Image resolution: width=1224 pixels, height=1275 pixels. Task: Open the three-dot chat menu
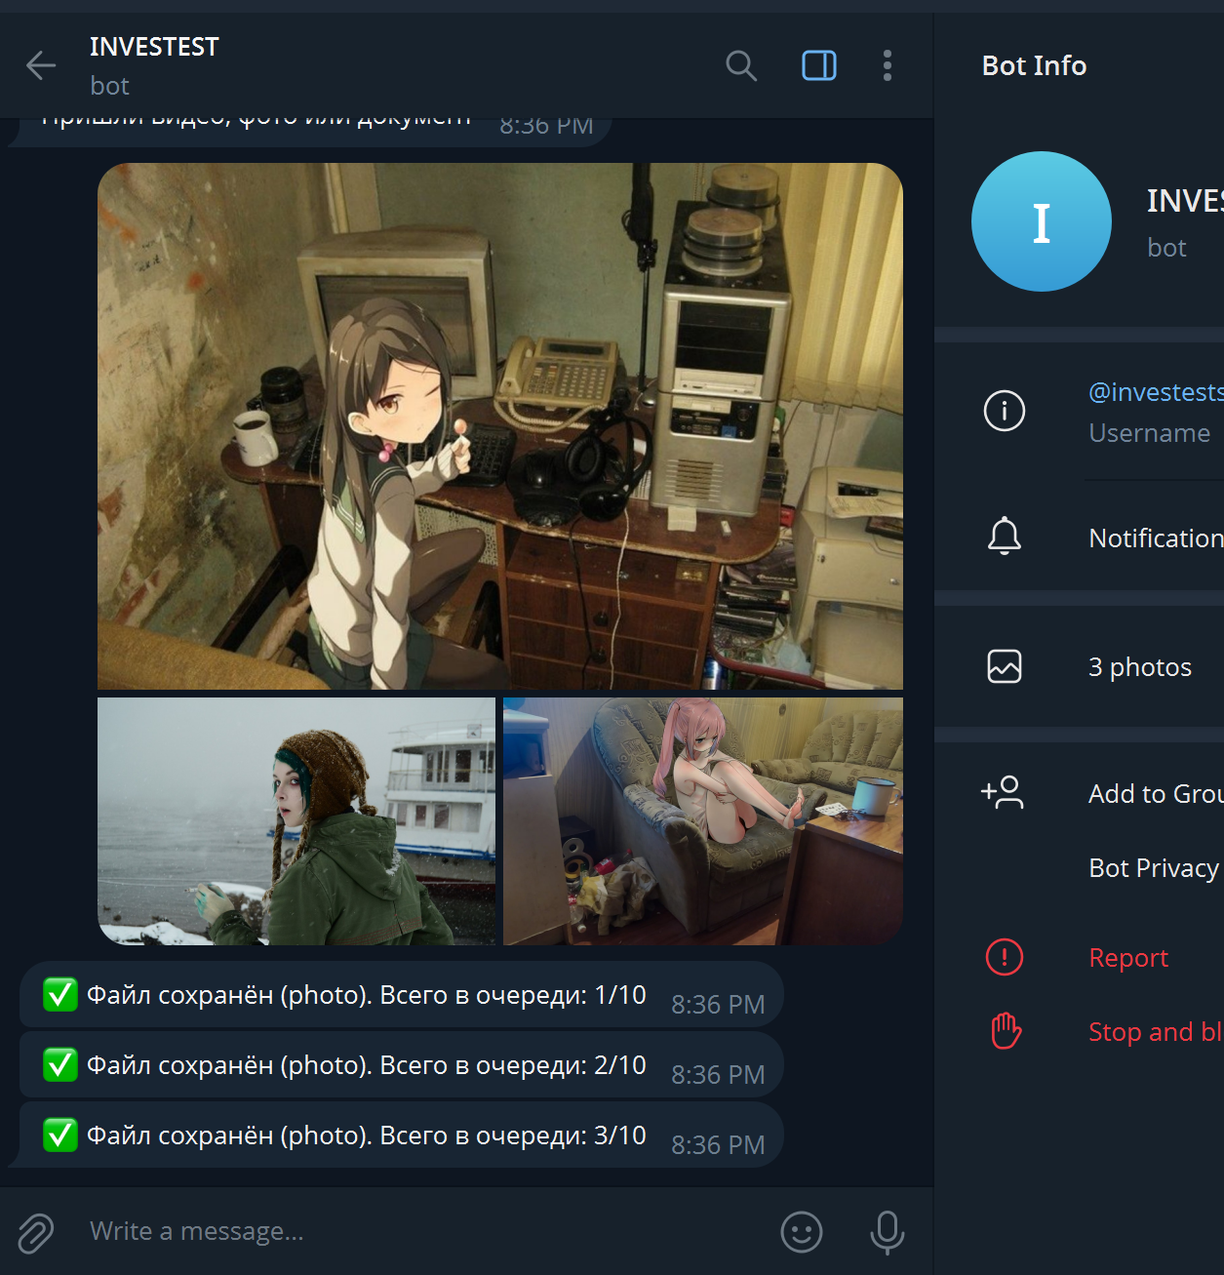[887, 65]
